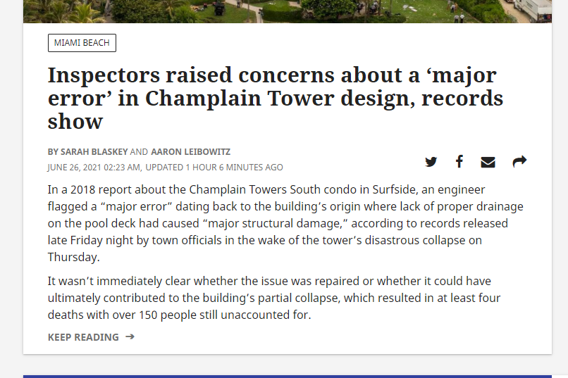Click Keep Reading link
The image size is (568, 378).
[83, 337]
